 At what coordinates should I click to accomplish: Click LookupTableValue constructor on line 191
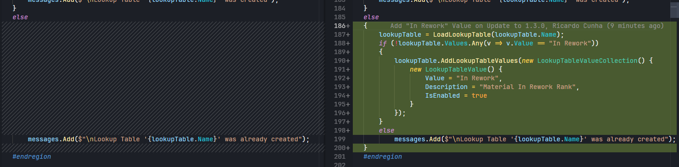click(456, 69)
